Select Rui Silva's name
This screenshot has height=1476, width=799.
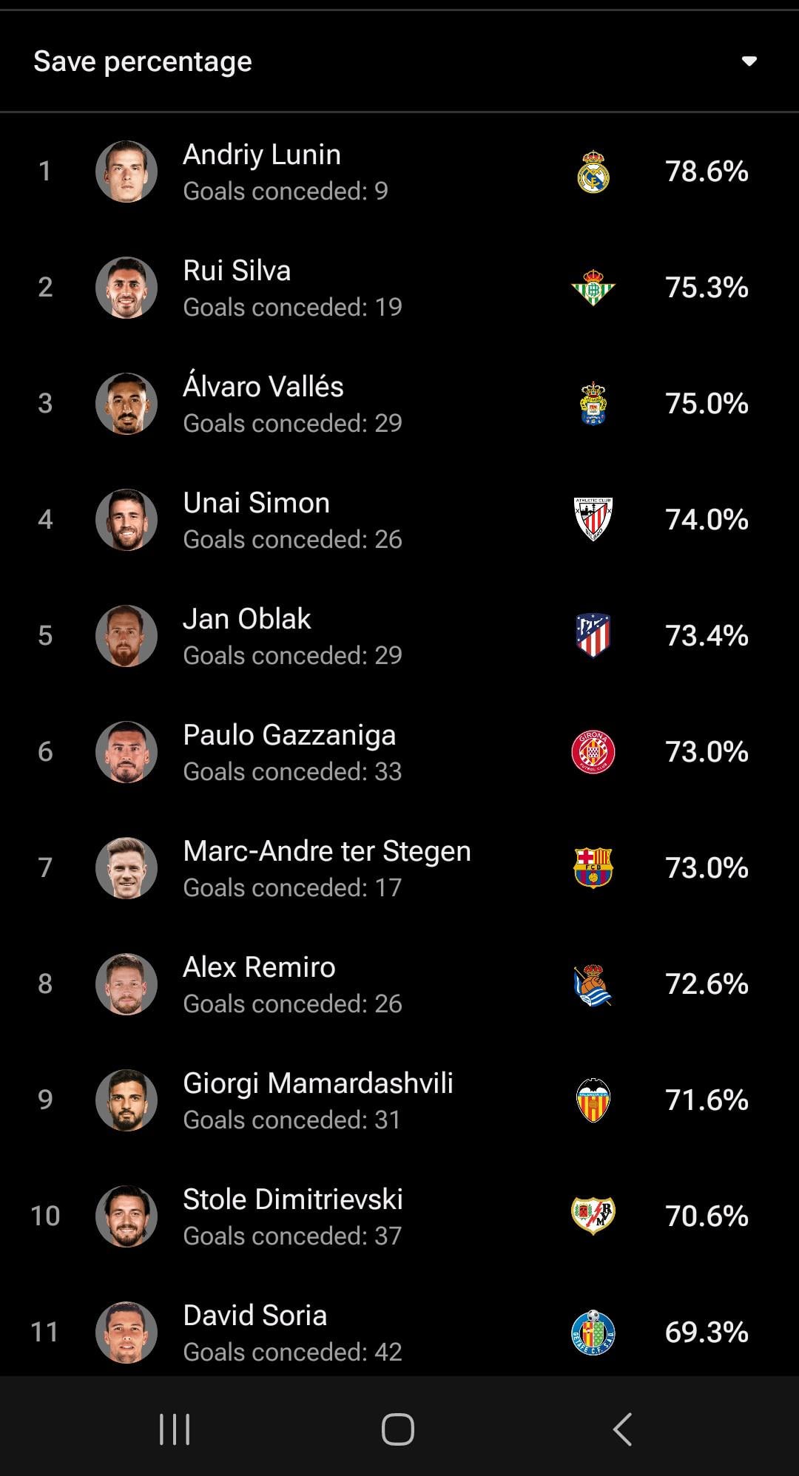pyautogui.click(x=237, y=271)
